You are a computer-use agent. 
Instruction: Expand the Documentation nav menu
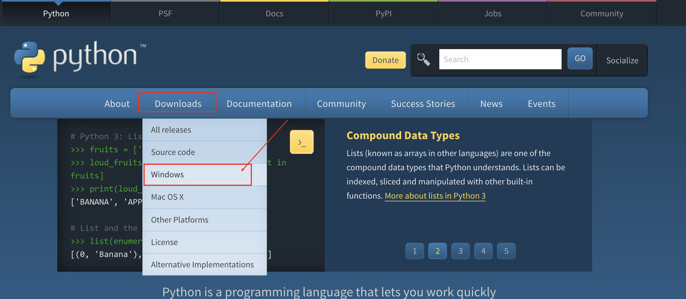(x=259, y=104)
